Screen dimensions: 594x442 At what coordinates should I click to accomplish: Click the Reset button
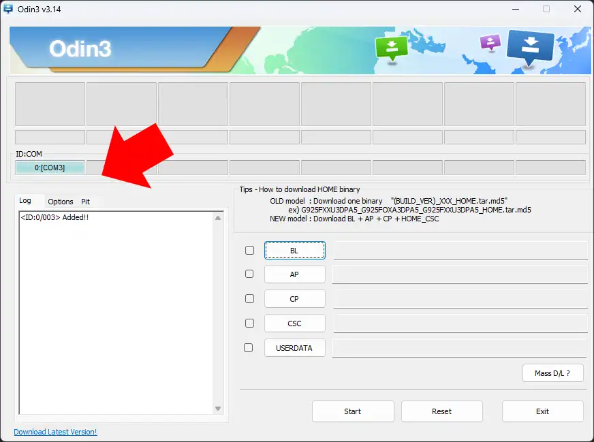tap(441, 411)
